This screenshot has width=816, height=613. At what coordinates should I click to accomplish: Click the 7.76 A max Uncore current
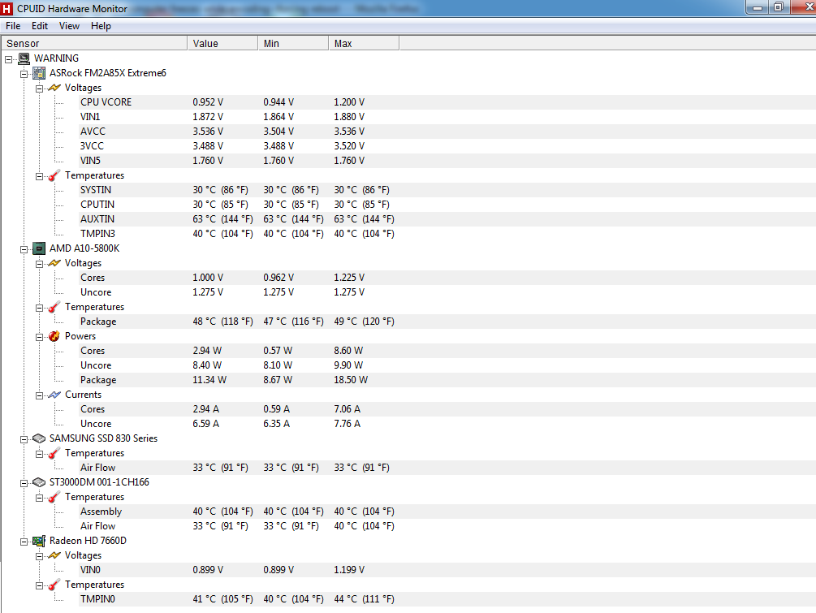point(348,424)
